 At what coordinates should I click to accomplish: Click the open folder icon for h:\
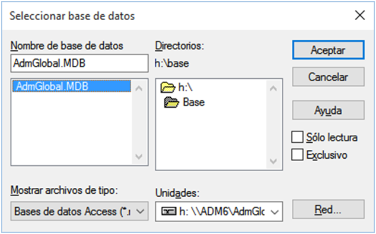[168, 88]
